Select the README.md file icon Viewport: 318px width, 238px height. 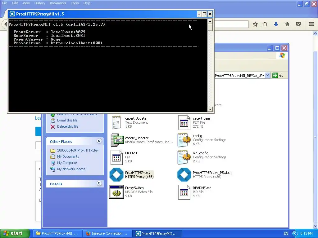click(x=184, y=192)
